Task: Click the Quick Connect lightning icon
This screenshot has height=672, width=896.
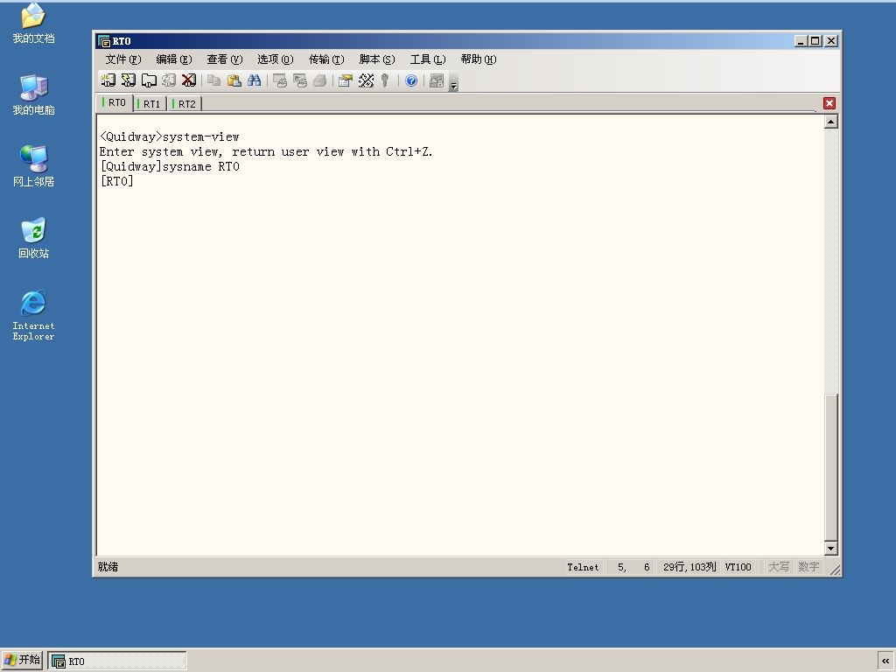Action: [x=129, y=80]
